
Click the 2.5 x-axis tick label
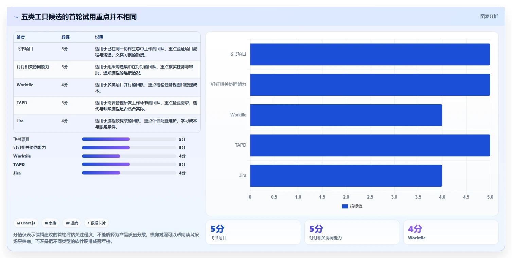pyautogui.click(x=370, y=197)
